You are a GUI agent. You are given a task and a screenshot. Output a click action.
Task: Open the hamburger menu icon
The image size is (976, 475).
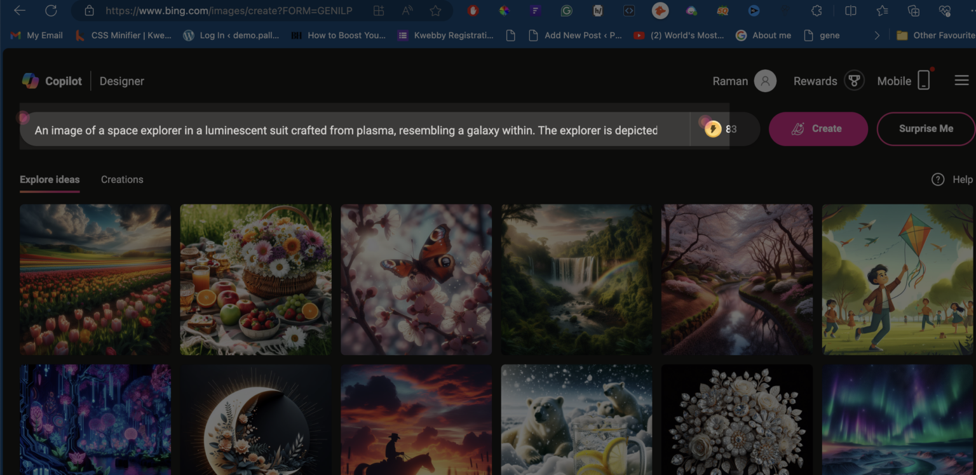click(961, 80)
